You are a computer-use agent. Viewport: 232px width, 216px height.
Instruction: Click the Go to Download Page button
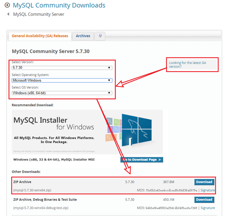point(142,159)
